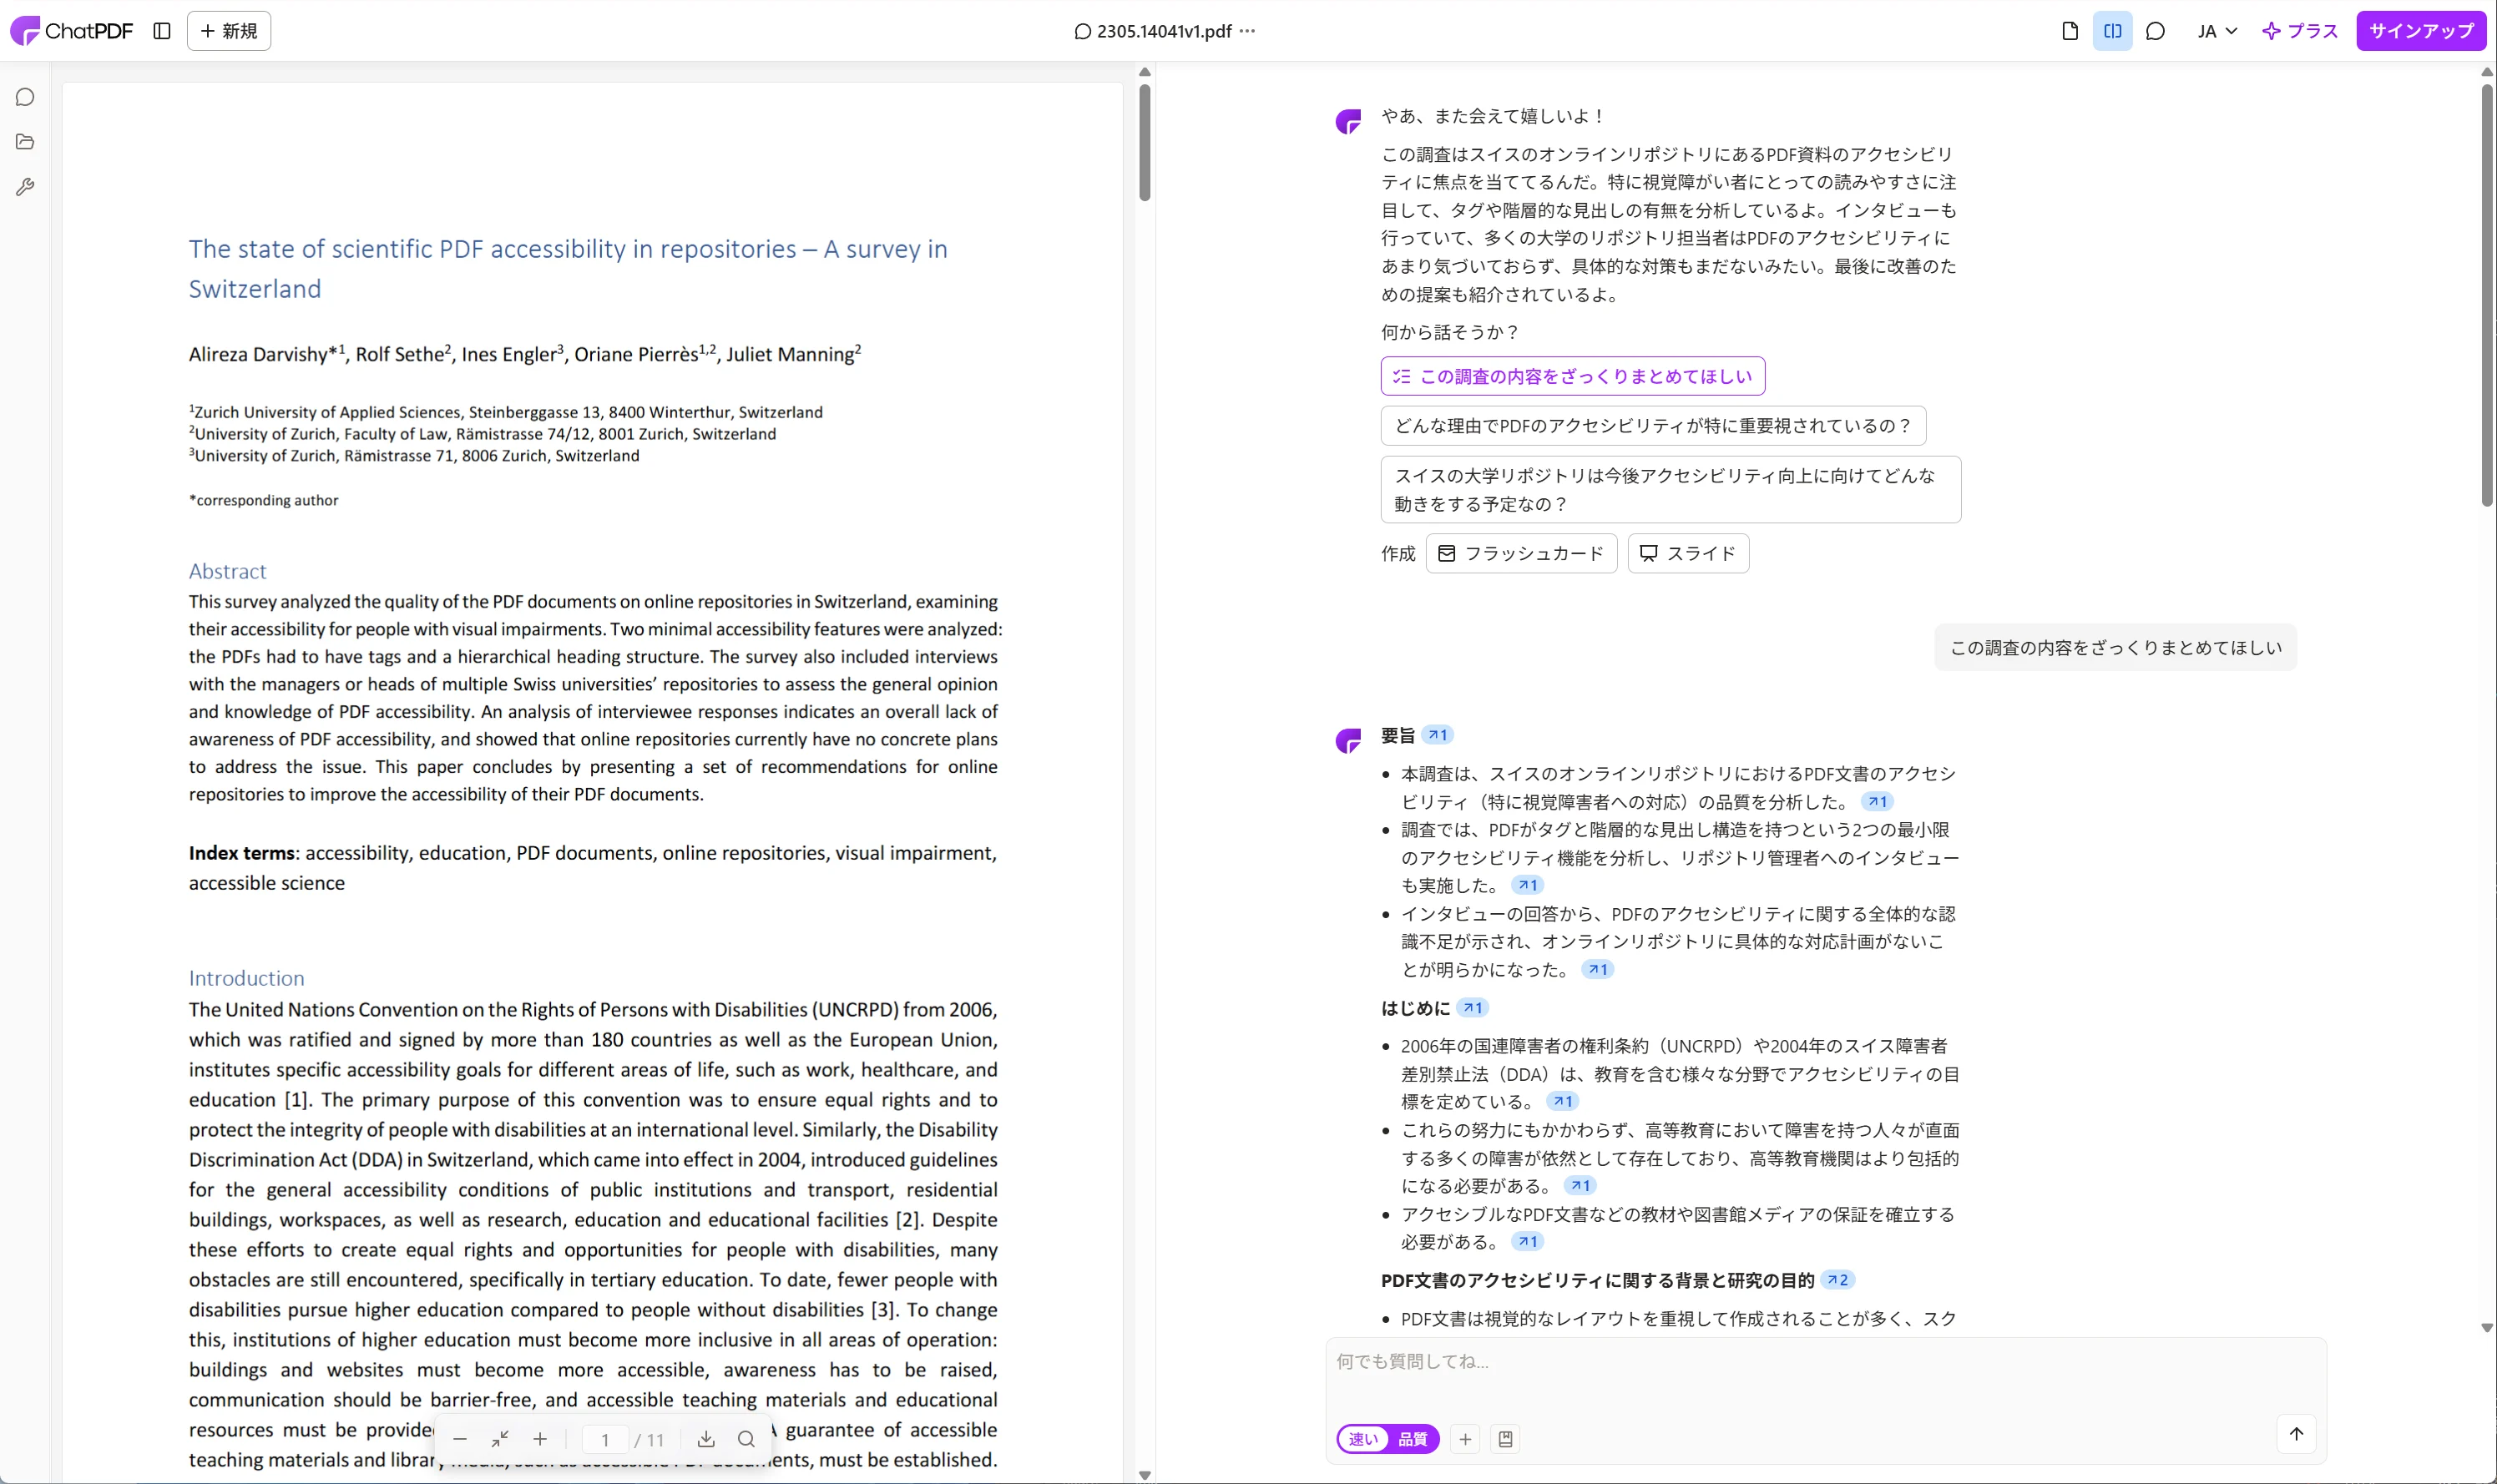Toggle the sidebar collapse control
The height and width of the screenshot is (1484, 2497).
162,31
